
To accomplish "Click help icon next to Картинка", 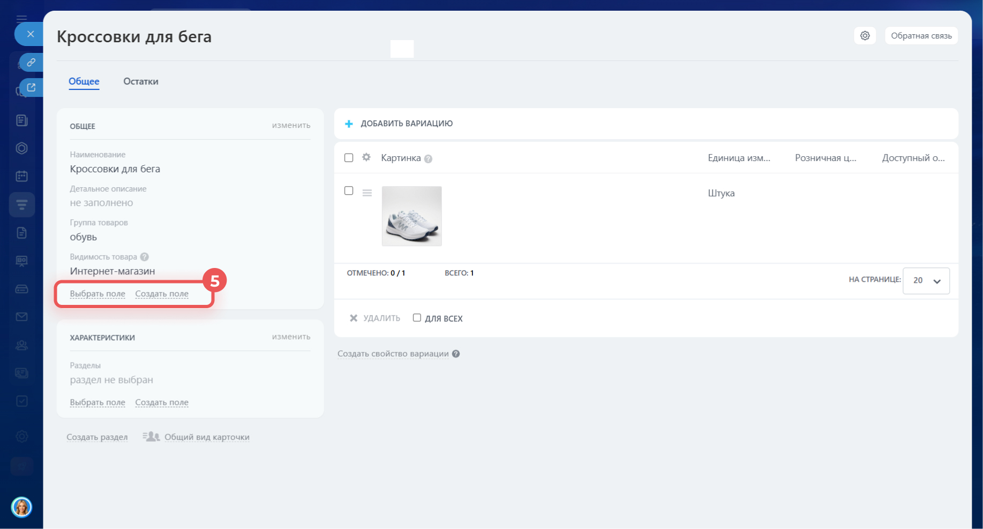I will [x=428, y=159].
